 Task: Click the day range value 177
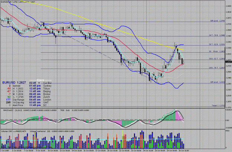point(8,100)
